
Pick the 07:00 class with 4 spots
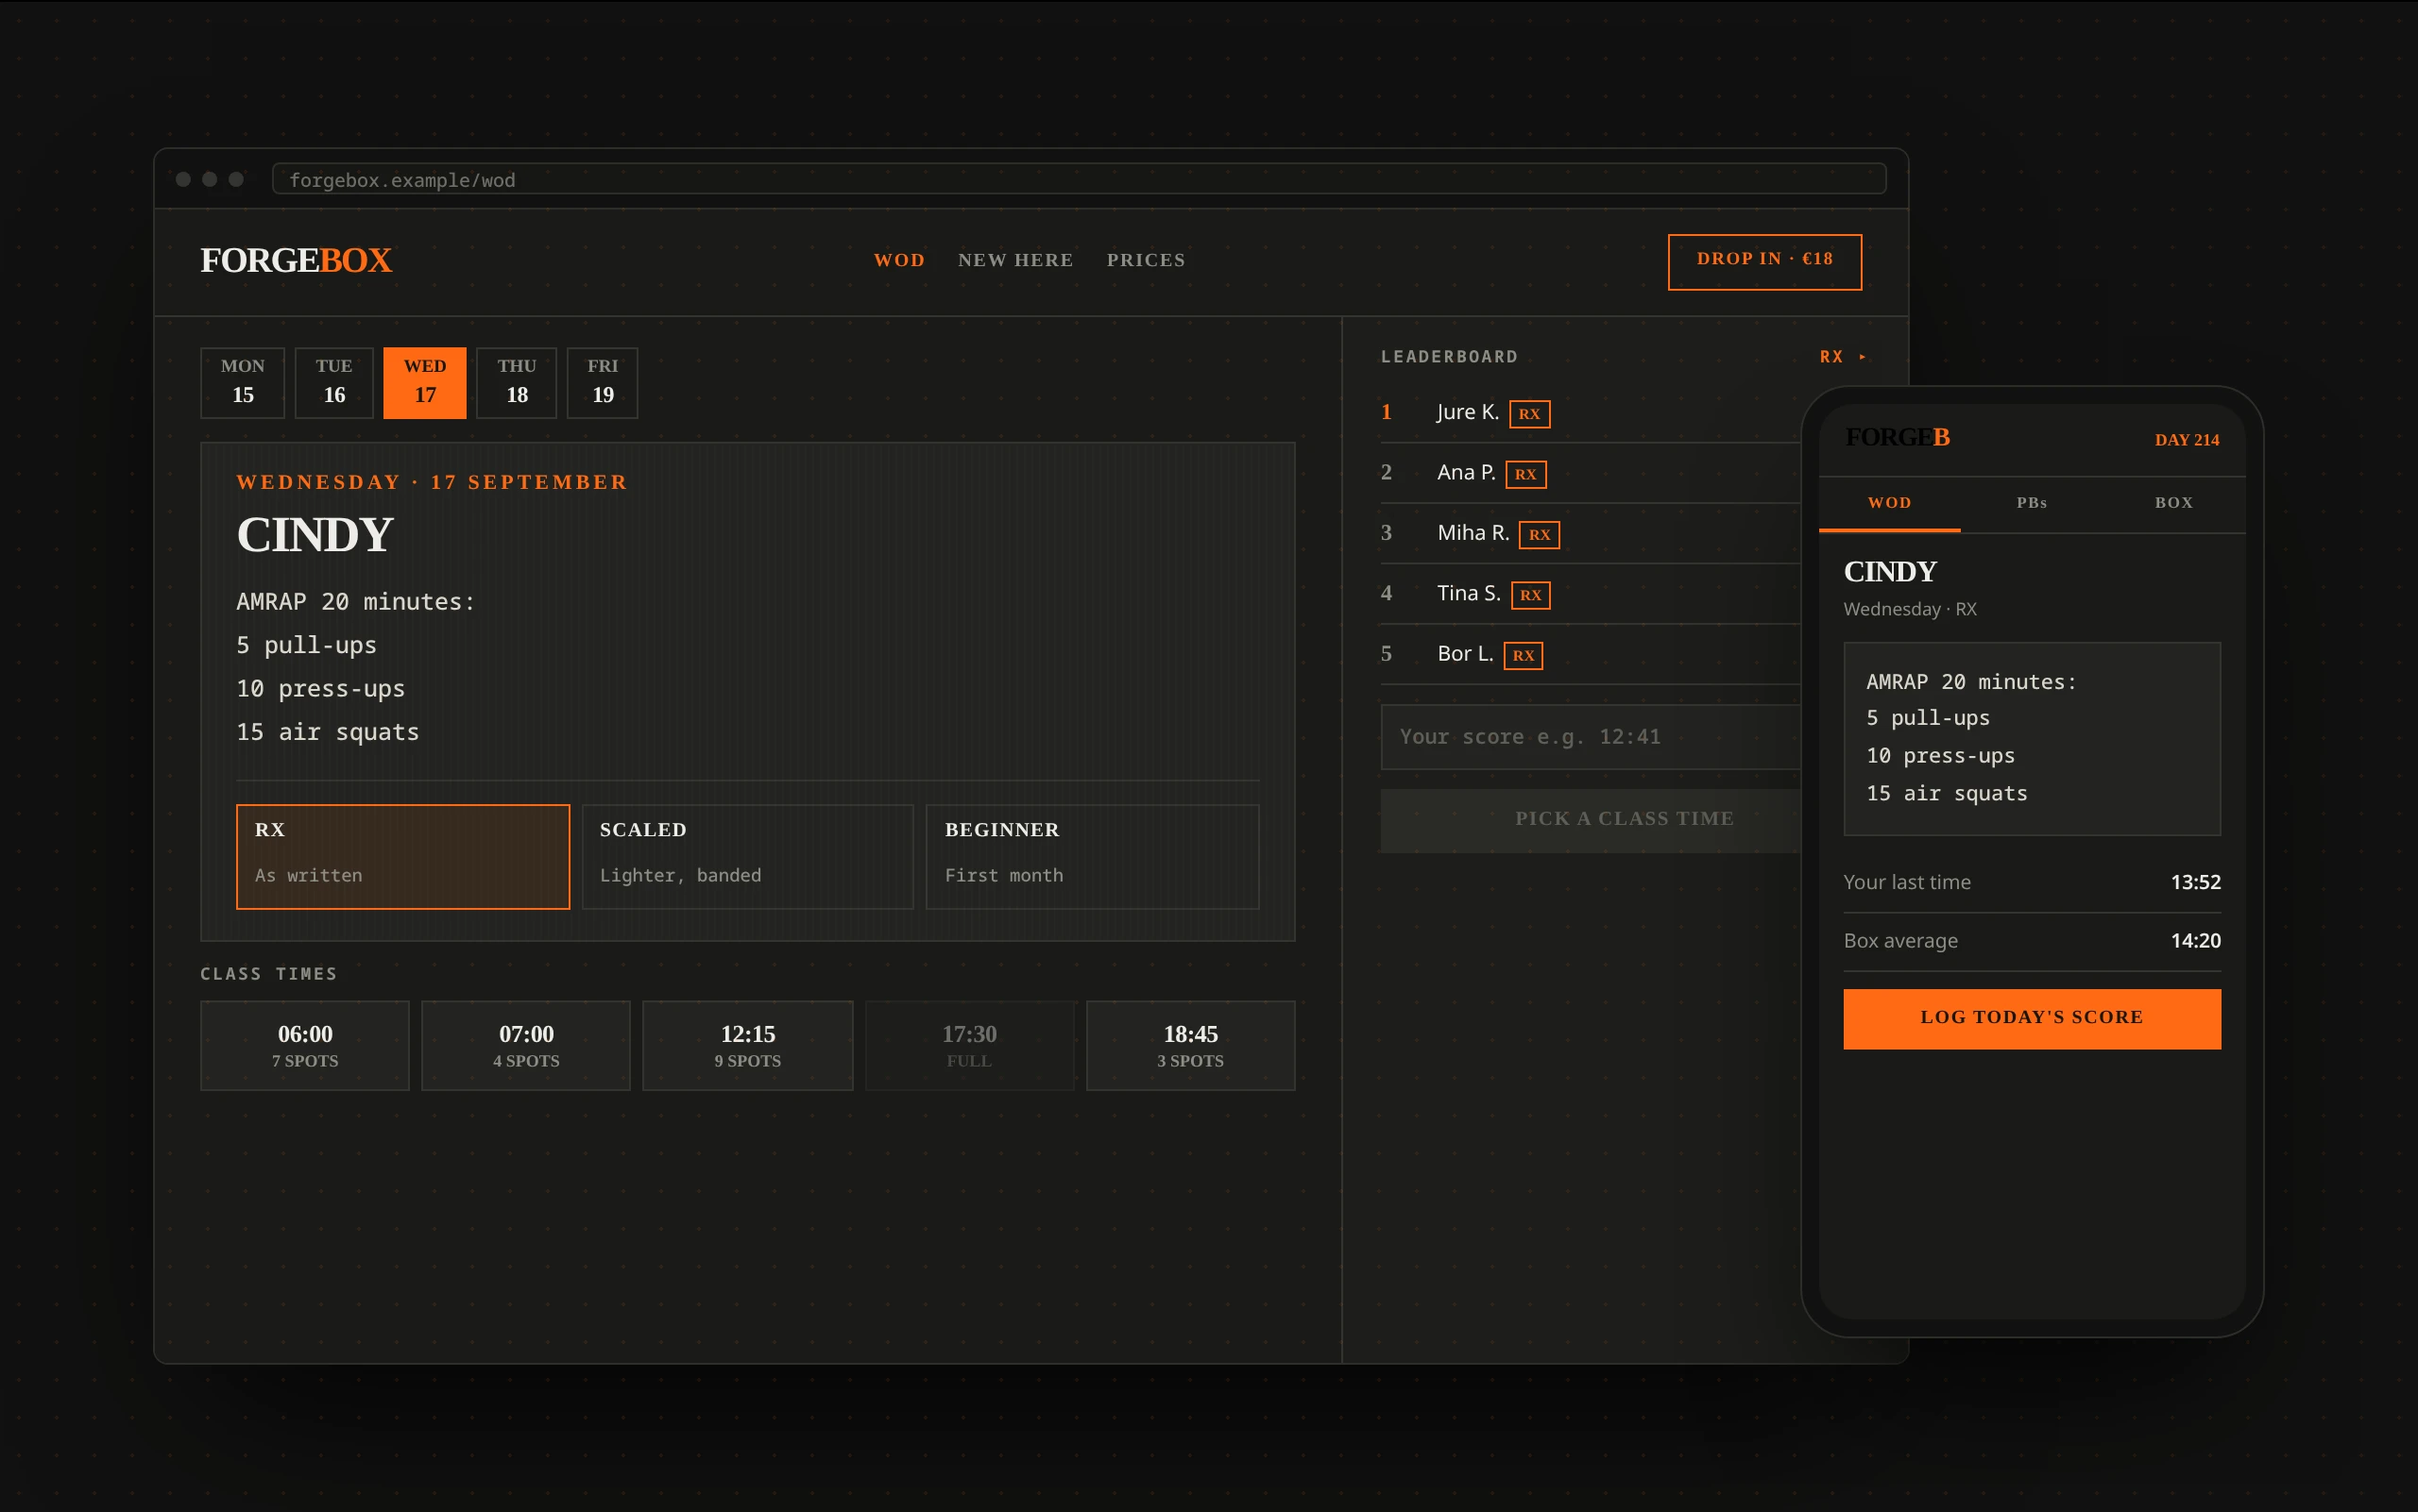525,1045
